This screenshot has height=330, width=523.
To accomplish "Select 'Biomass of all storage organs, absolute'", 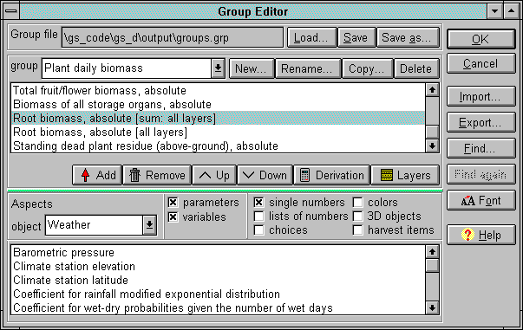I will [x=218, y=105].
